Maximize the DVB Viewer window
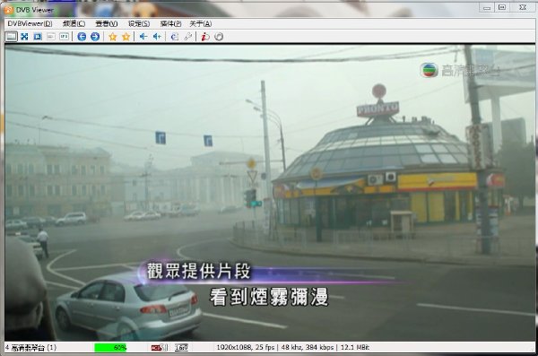Screen dimensions: 538x356 tap(501, 7)
